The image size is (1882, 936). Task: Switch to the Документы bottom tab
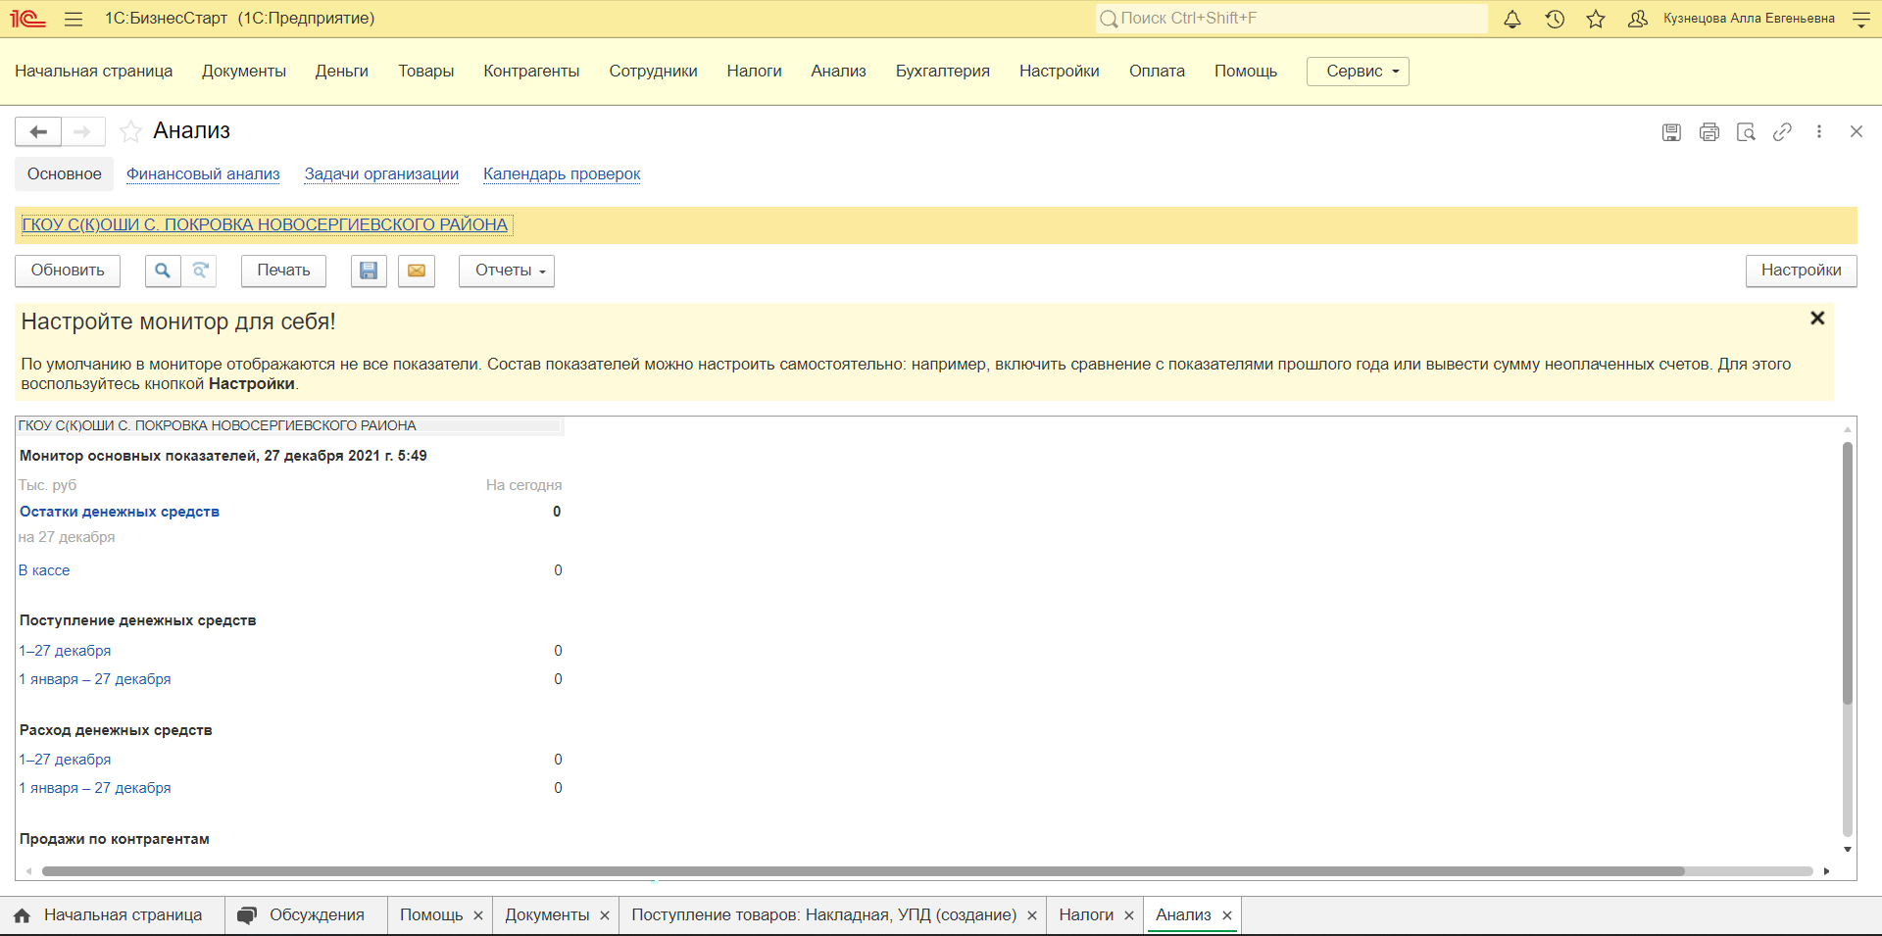(547, 915)
